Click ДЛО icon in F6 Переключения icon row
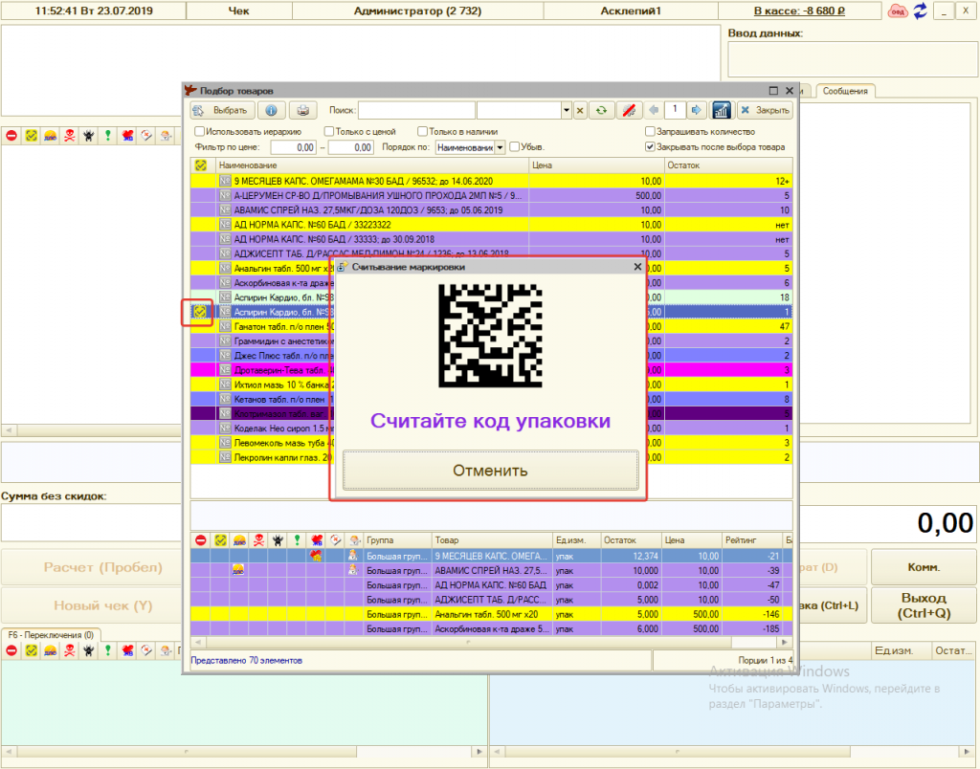Viewport: 980px width, 769px height. tap(51, 651)
